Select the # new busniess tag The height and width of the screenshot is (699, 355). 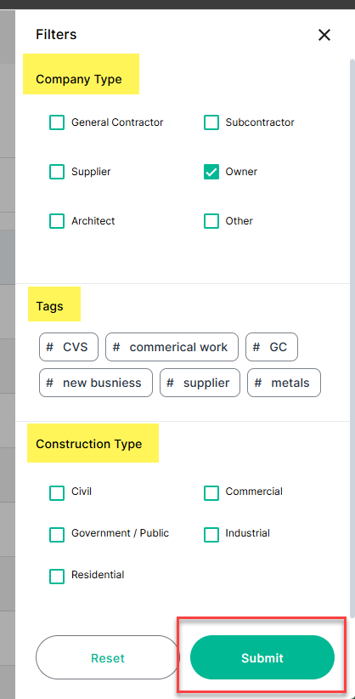point(96,383)
